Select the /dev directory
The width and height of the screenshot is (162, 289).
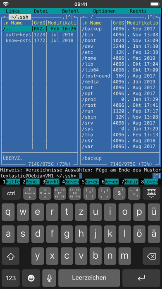pos(88,47)
